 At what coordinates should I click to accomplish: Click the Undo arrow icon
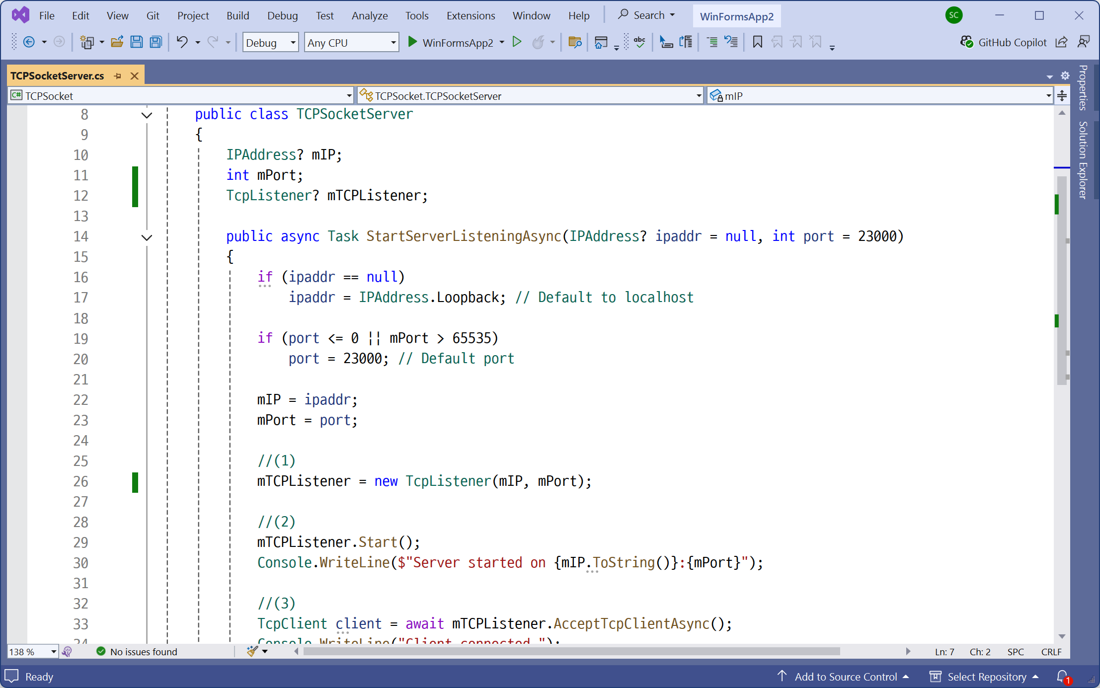pyautogui.click(x=182, y=42)
